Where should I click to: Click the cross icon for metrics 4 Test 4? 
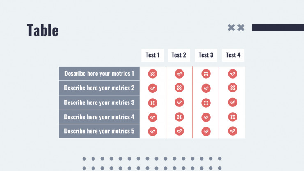tap(233, 117)
